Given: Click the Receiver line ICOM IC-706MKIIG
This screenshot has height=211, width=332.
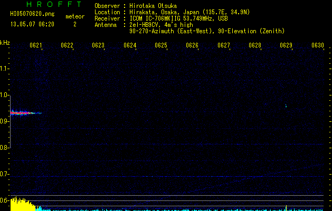Looking at the screenshot, I should [x=178, y=18].
